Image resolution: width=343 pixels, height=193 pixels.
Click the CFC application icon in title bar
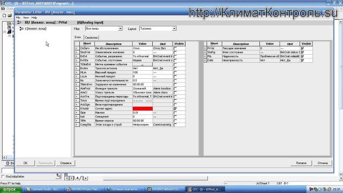[3, 3]
